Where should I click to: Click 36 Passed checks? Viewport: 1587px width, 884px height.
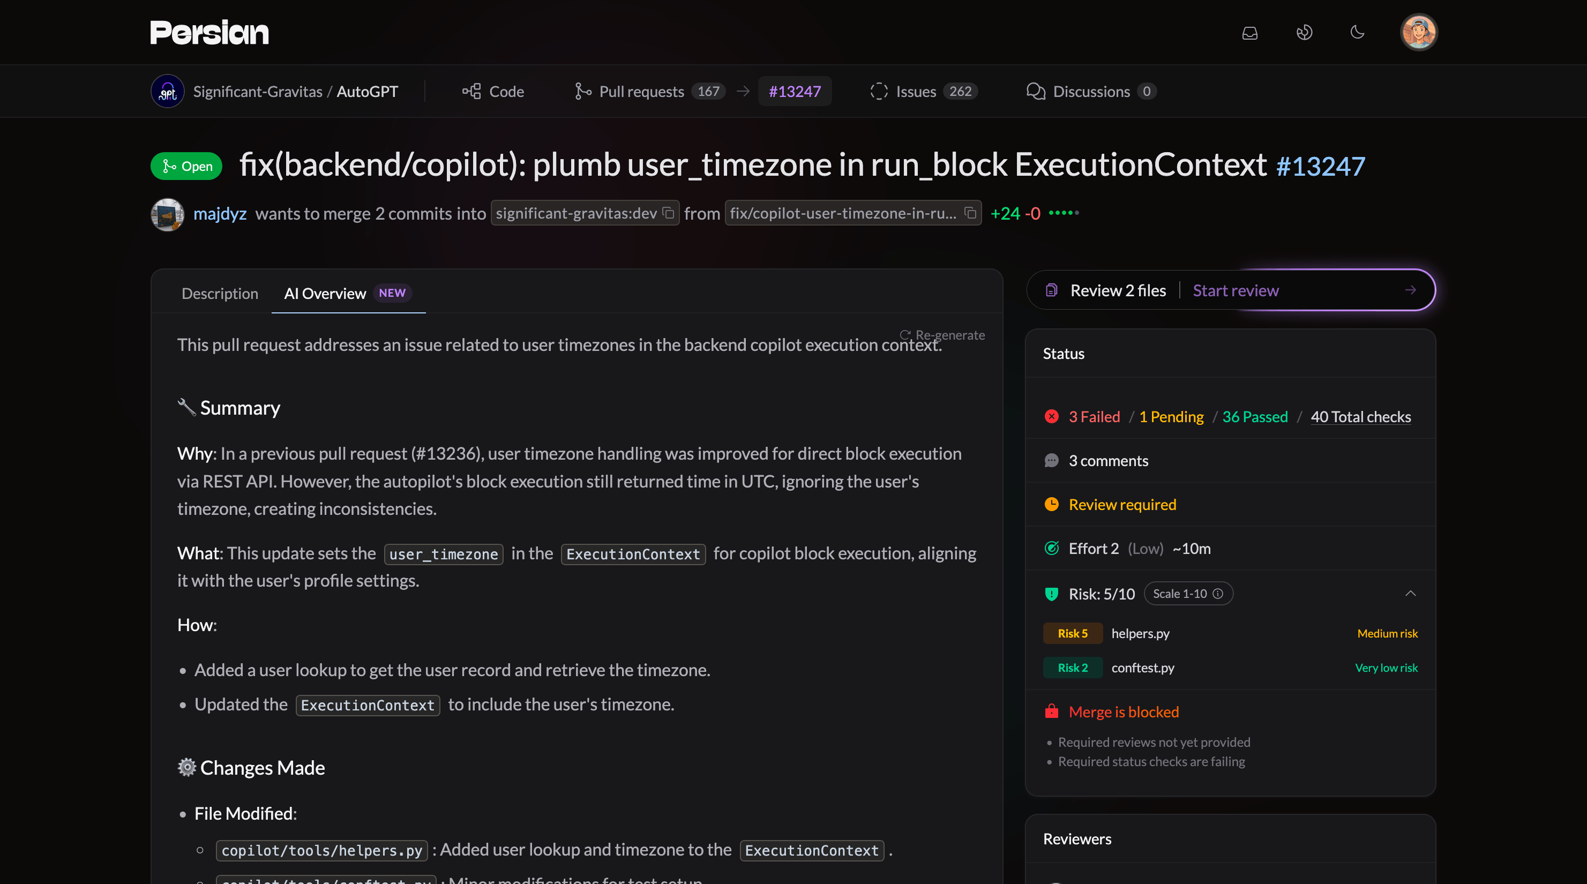(1255, 416)
